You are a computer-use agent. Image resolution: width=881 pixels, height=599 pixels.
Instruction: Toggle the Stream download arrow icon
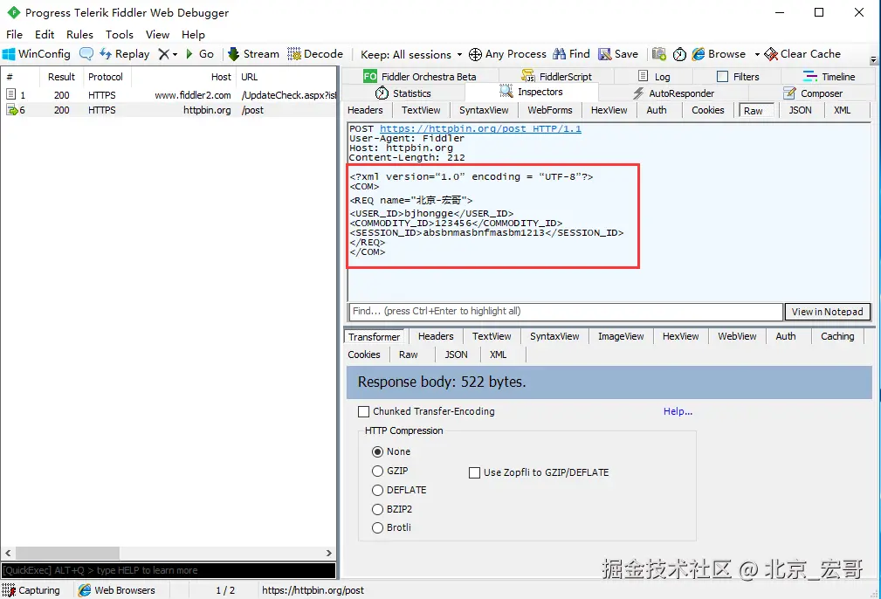click(234, 54)
